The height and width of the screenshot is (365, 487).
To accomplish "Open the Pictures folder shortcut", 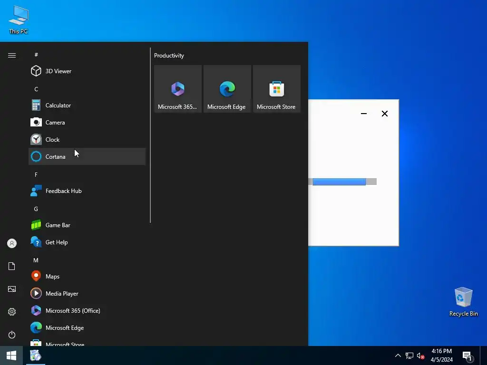I will (x=12, y=289).
